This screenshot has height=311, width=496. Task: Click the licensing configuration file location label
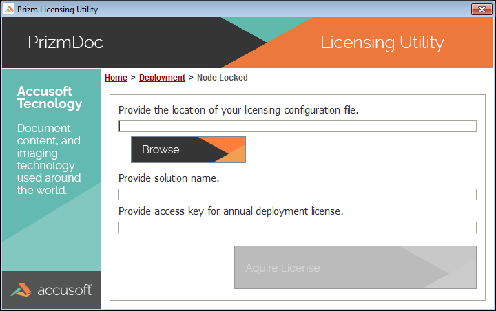point(238,109)
